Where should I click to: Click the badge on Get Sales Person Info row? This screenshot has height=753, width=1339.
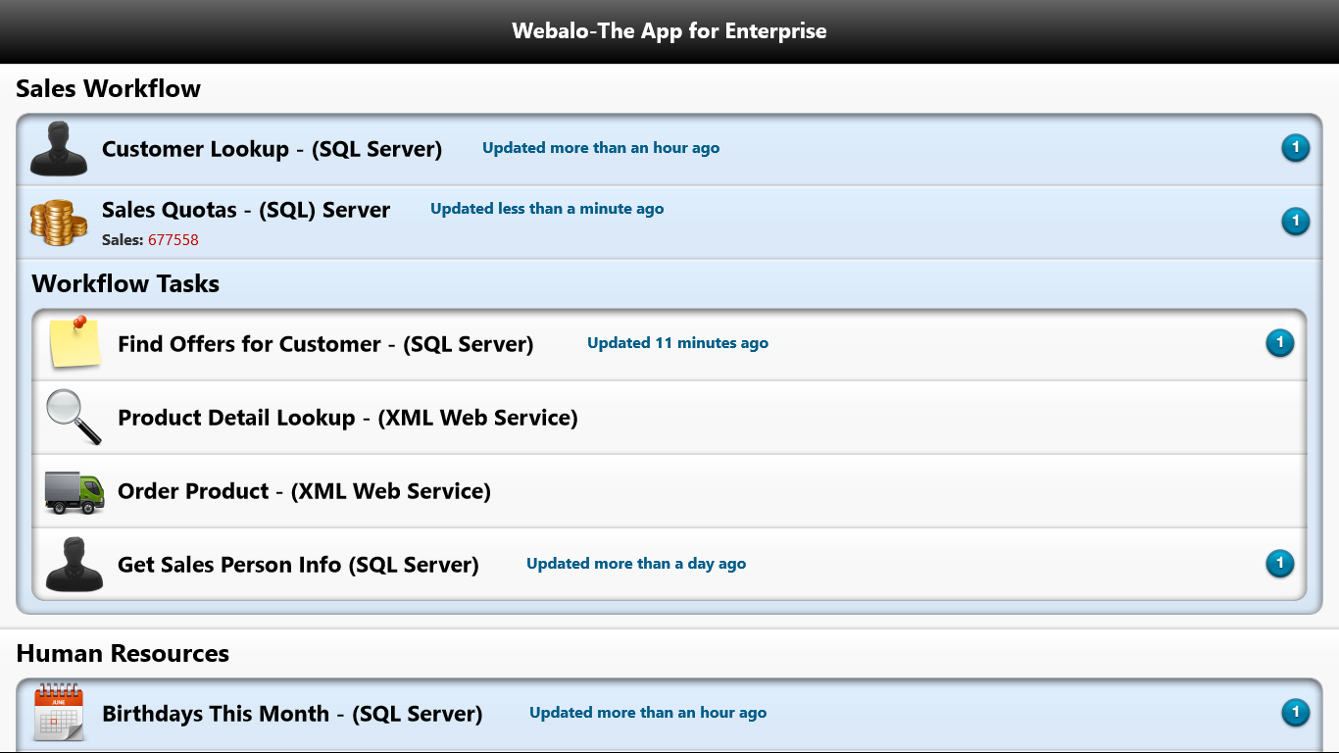(x=1279, y=564)
